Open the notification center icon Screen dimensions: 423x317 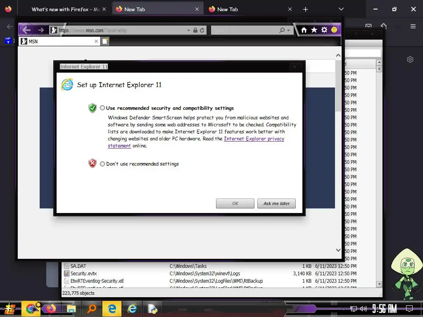[409, 309]
